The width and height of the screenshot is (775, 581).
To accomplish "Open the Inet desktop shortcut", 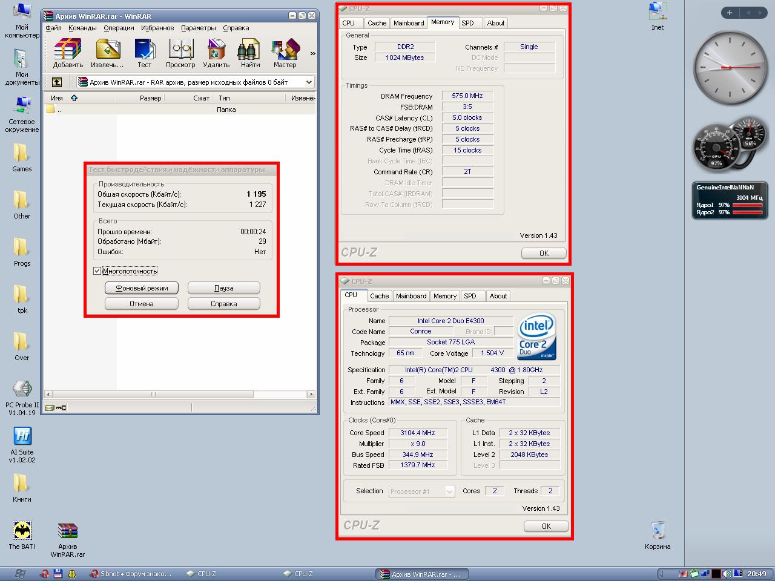I will point(658,16).
